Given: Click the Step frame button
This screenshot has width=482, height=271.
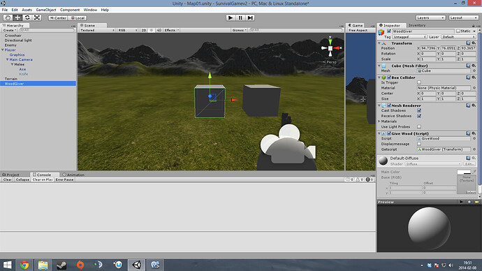Looking at the screenshot, I should [250, 18].
